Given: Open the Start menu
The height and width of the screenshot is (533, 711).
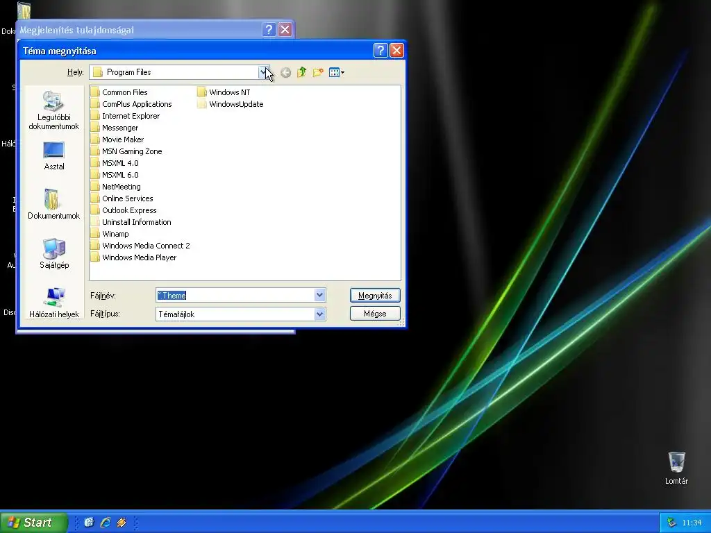Looking at the screenshot, I should pos(33,522).
